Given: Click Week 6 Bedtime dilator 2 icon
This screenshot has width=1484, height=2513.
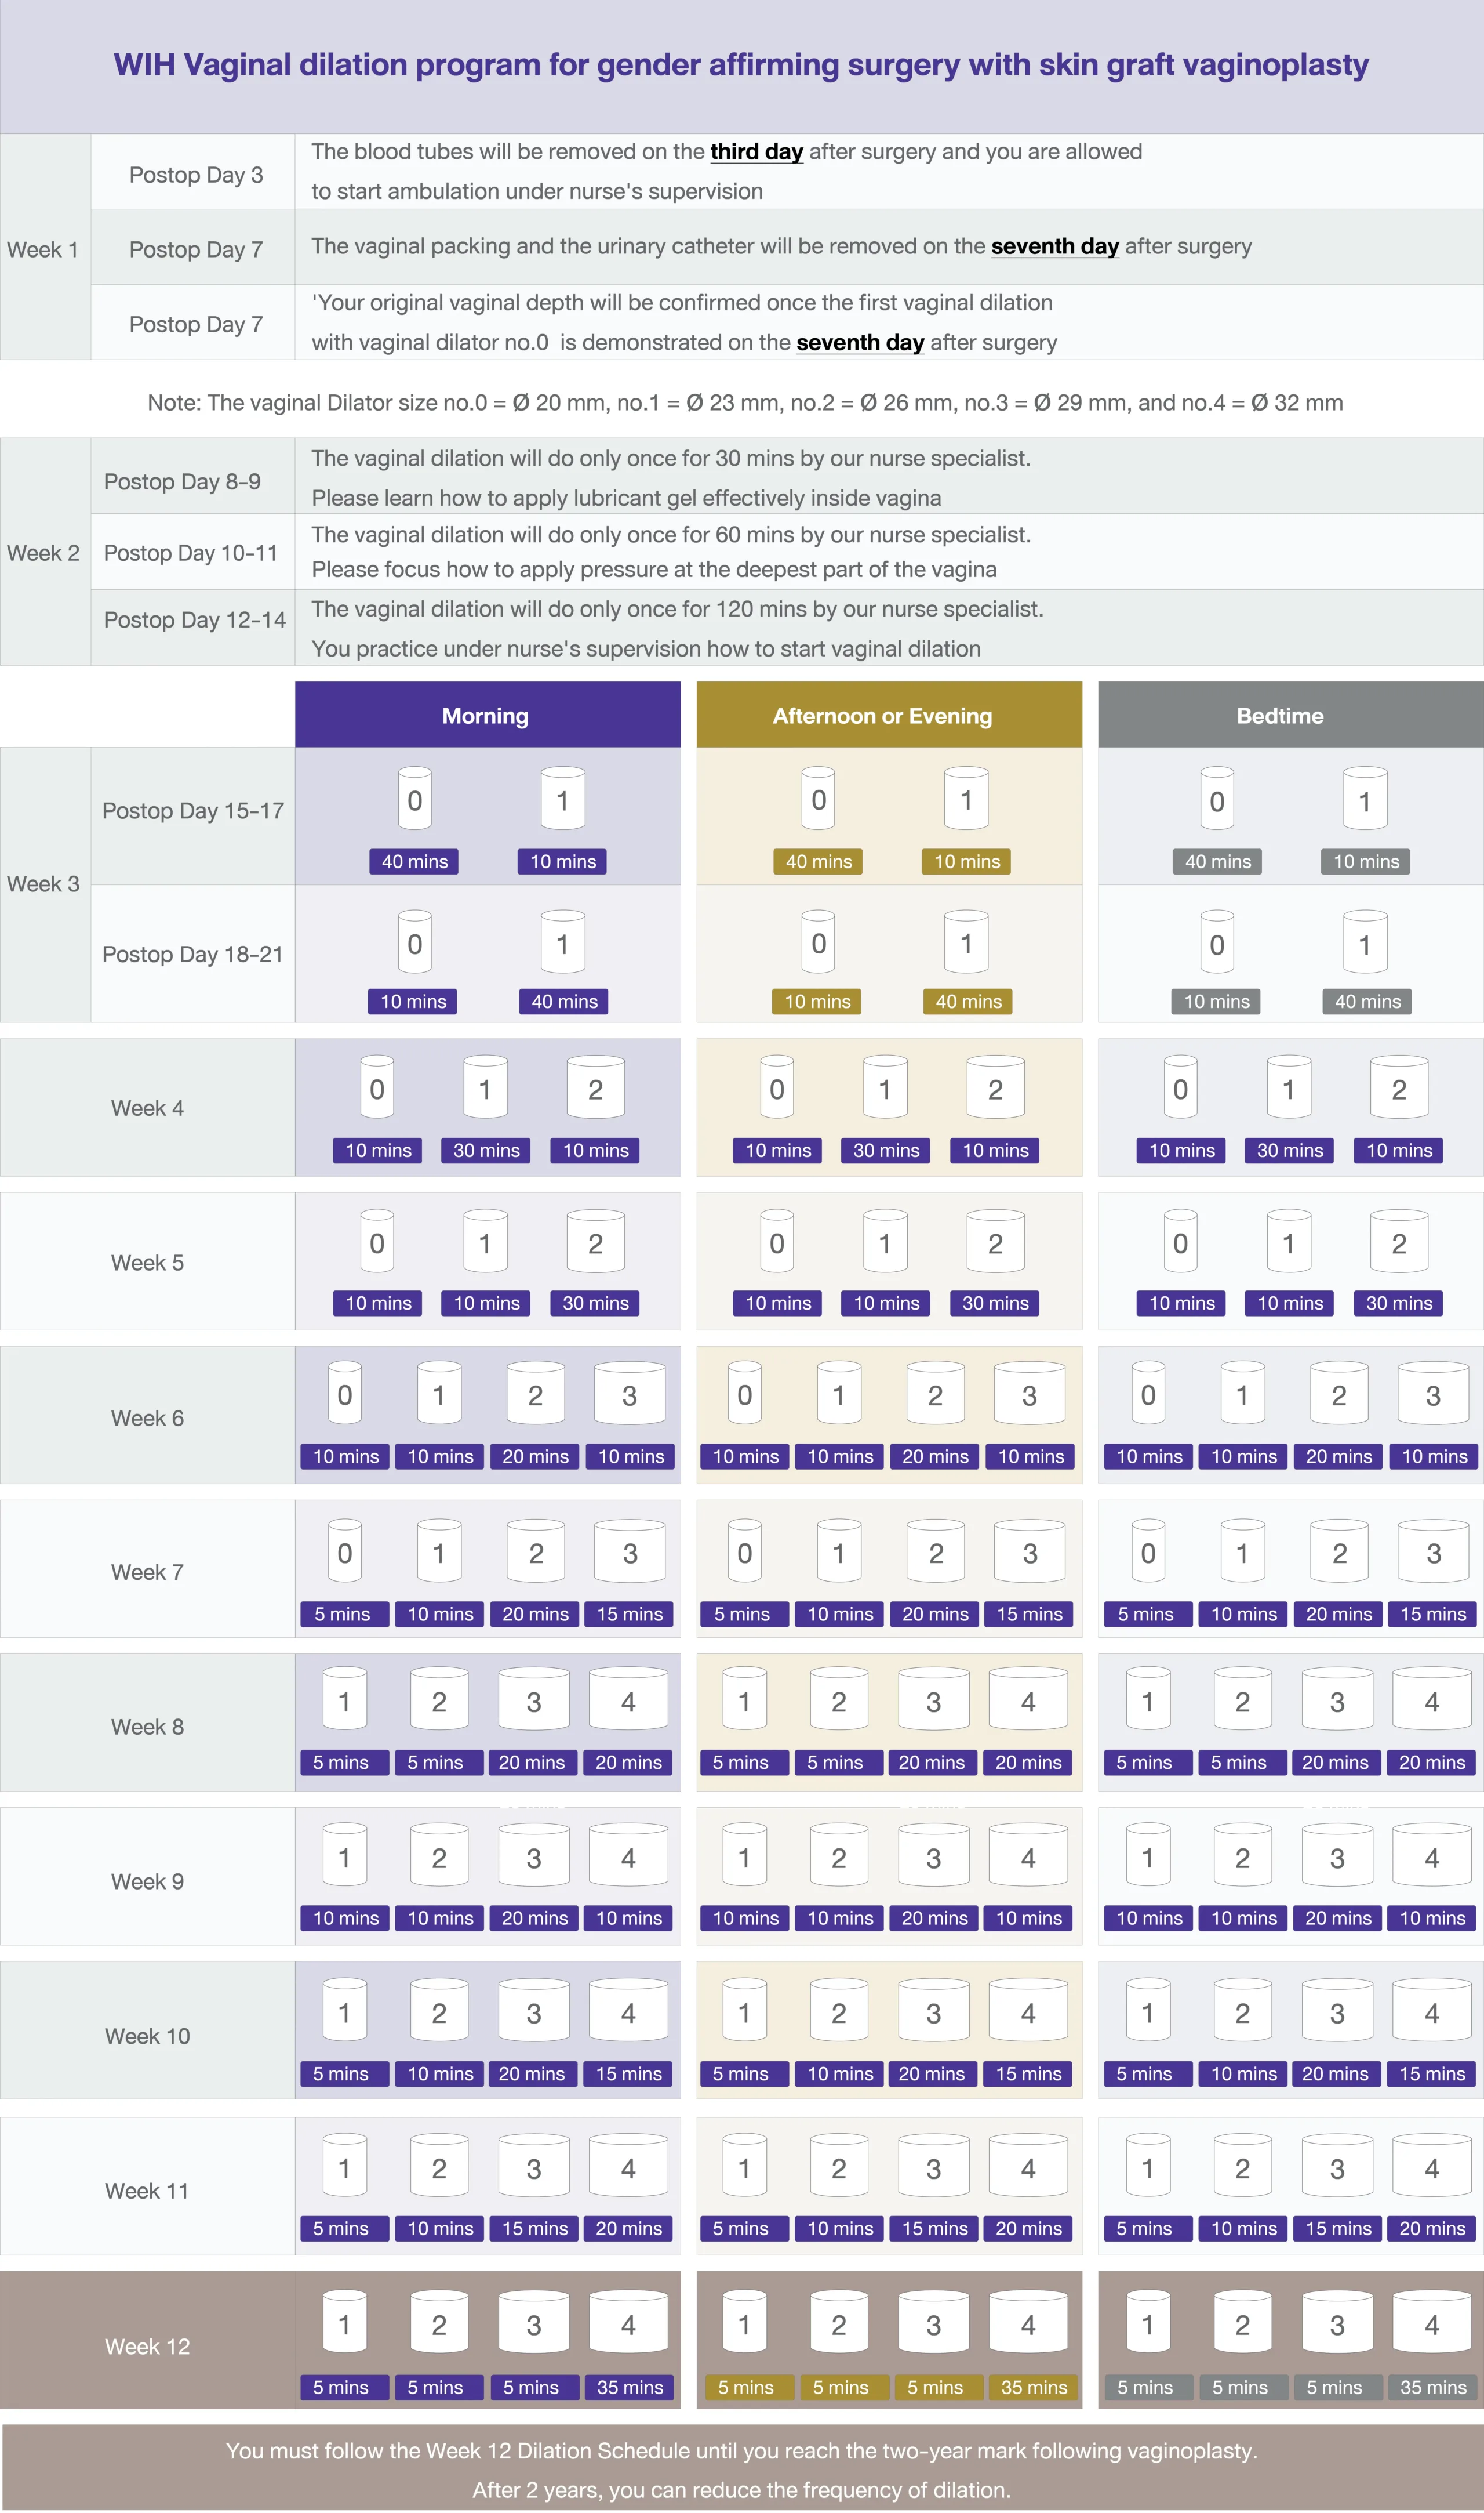Looking at the screenshot, I should point(1339,1393).
